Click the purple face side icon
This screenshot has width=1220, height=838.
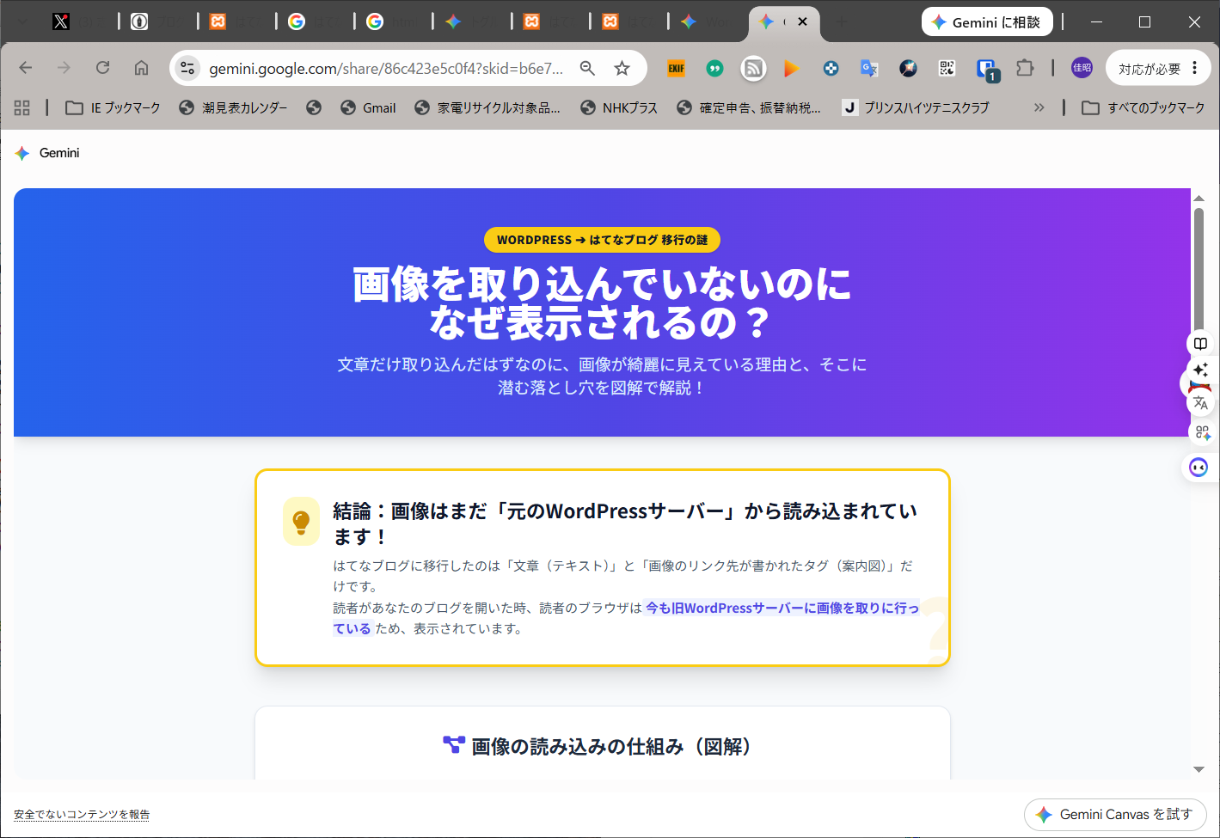[x=1199, y=468]
